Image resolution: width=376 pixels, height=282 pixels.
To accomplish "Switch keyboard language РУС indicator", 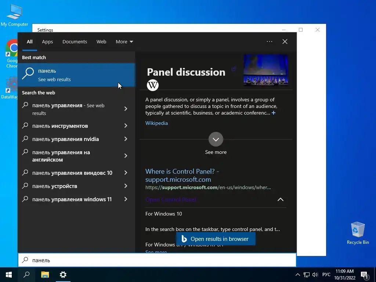I will click(326, 275).
